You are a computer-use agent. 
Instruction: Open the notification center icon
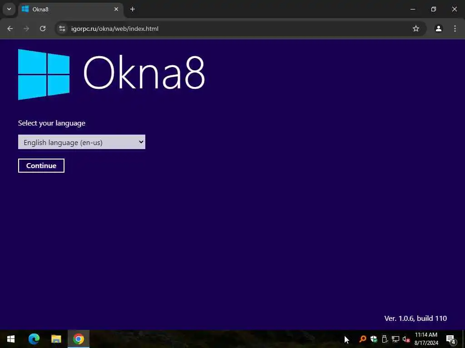coord(451,339)
